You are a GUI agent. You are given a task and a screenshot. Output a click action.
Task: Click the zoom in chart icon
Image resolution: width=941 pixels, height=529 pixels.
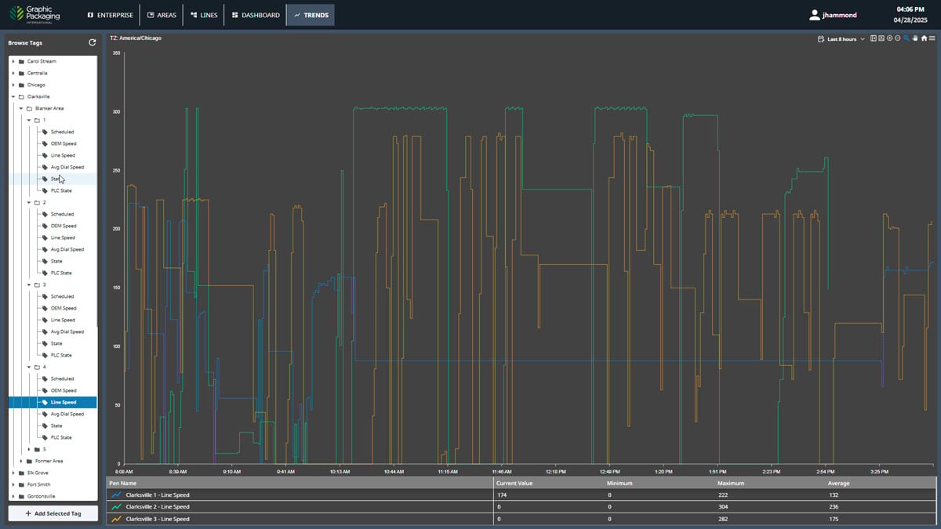click(x=890, y=38)
